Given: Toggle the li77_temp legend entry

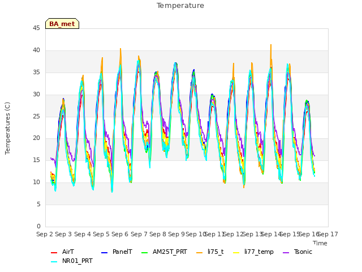Looking at the screenshot, I should point(253,252).
